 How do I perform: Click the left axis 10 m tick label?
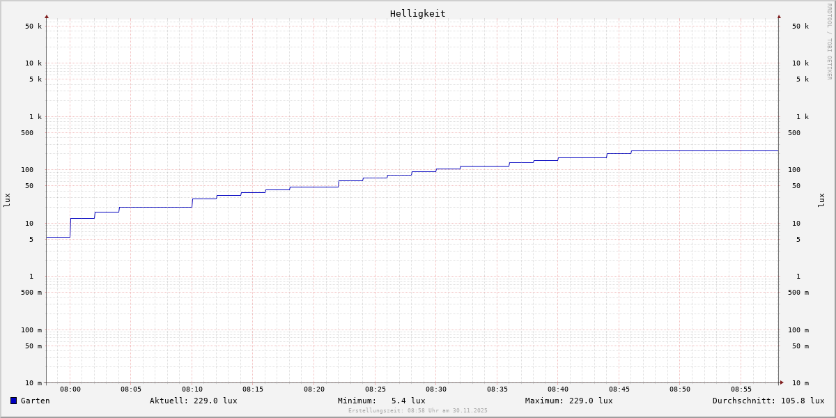click(33, 383)
